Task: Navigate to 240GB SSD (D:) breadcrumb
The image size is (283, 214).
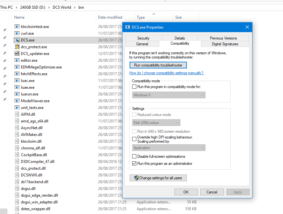Action: point(33,7)
